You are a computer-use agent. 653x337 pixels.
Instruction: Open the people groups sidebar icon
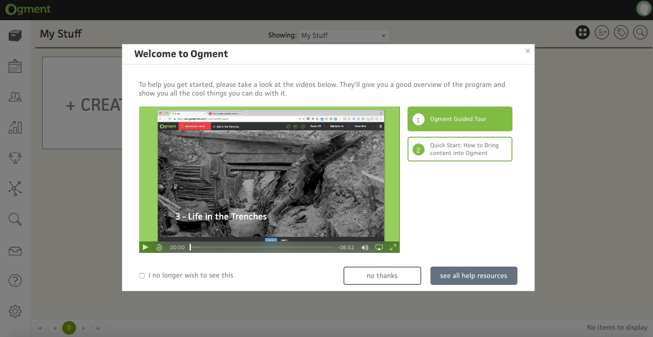(15, 96)
